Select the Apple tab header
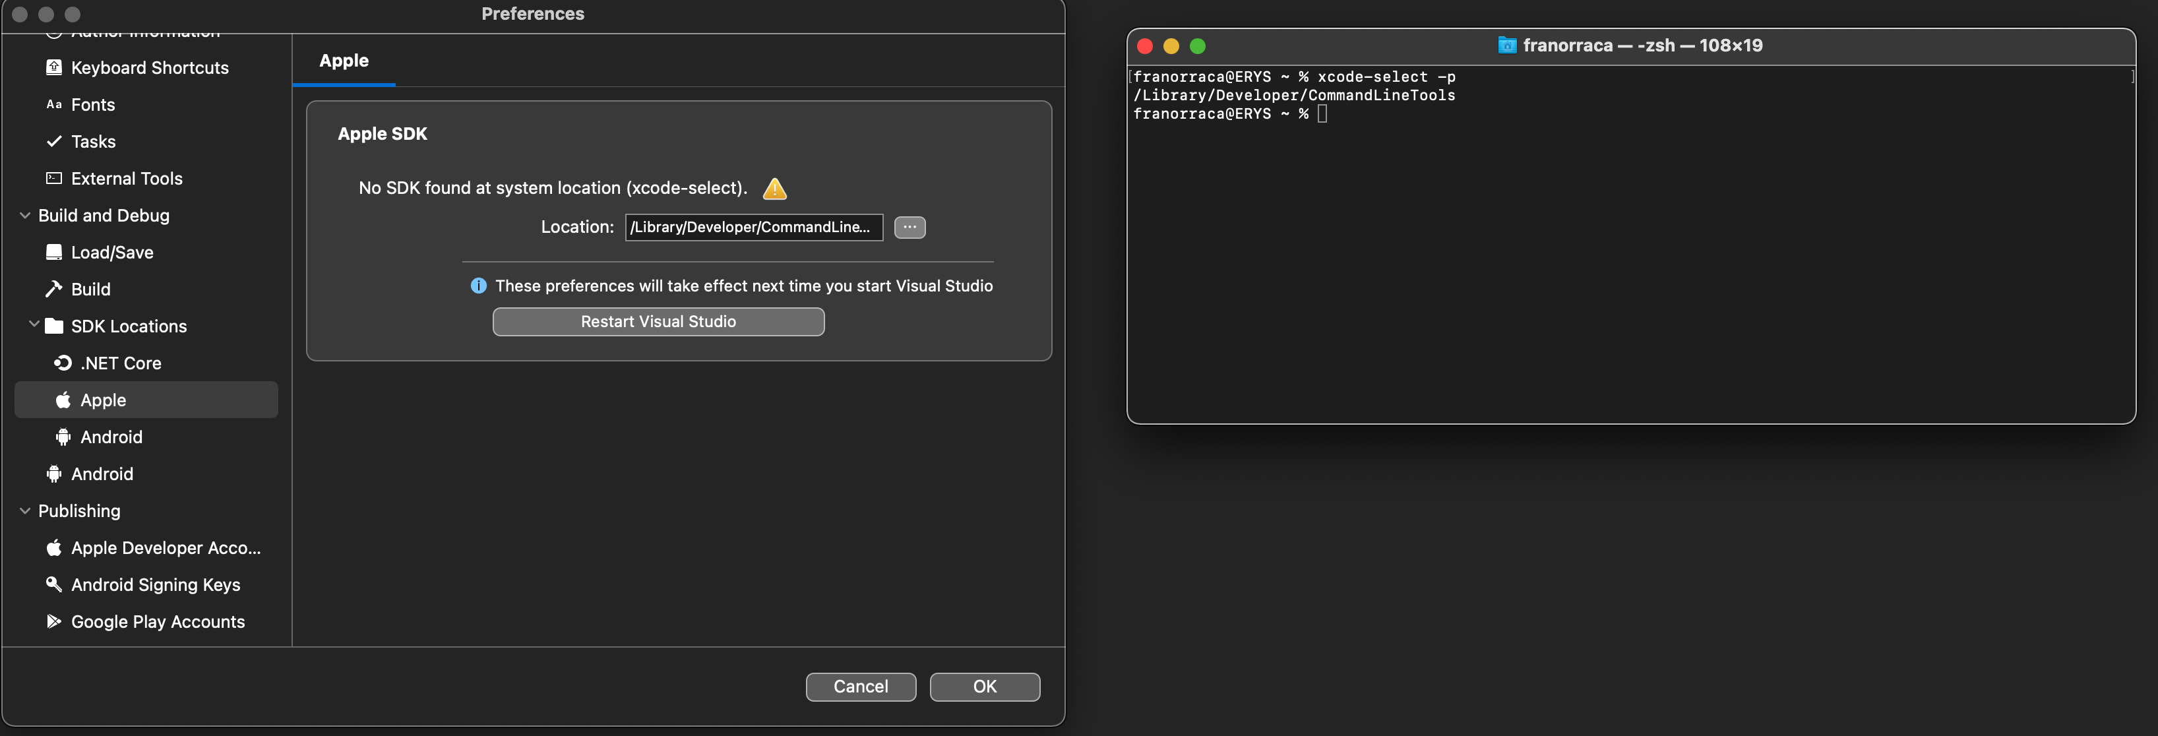The height and width of the screenshot is (736, 2158). tap(344, 61)
